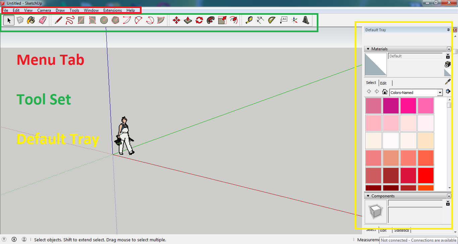458x244 pixels.
Task: Collapse the Materials panel
Action: pyautogui.click(x=368, y=49)
